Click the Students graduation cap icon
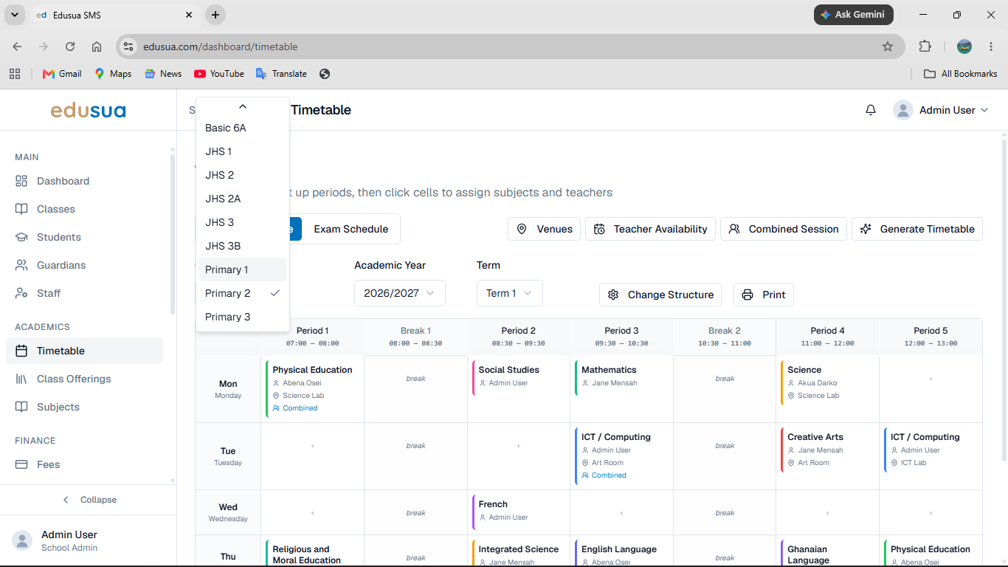1008x567 pixels. point(21,237)
